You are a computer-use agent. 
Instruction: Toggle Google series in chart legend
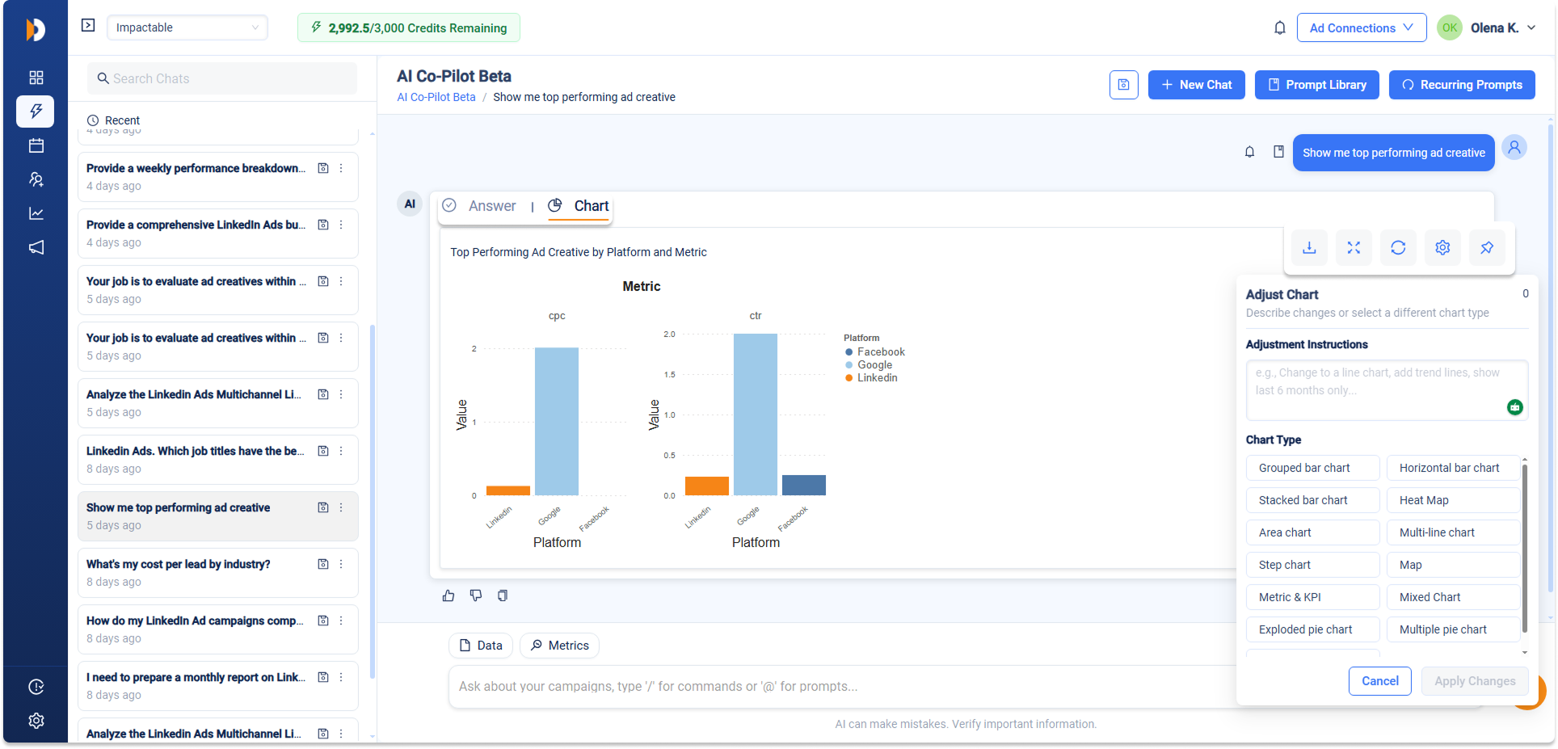coord(874,365)
